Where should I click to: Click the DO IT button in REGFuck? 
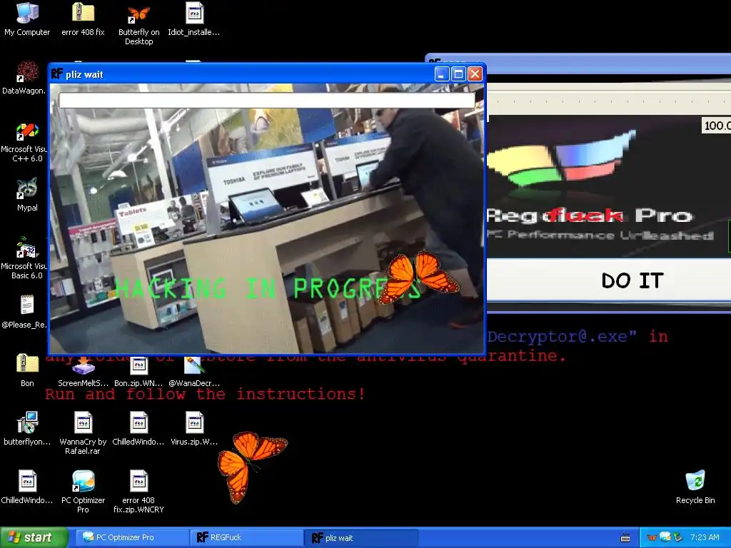(x=609, y=280)
